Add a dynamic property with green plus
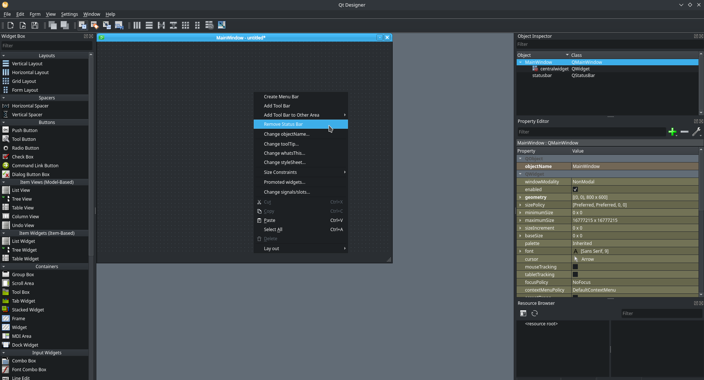Image resolution: width=704 pixels, height=380 pixels. coord(672,132)
